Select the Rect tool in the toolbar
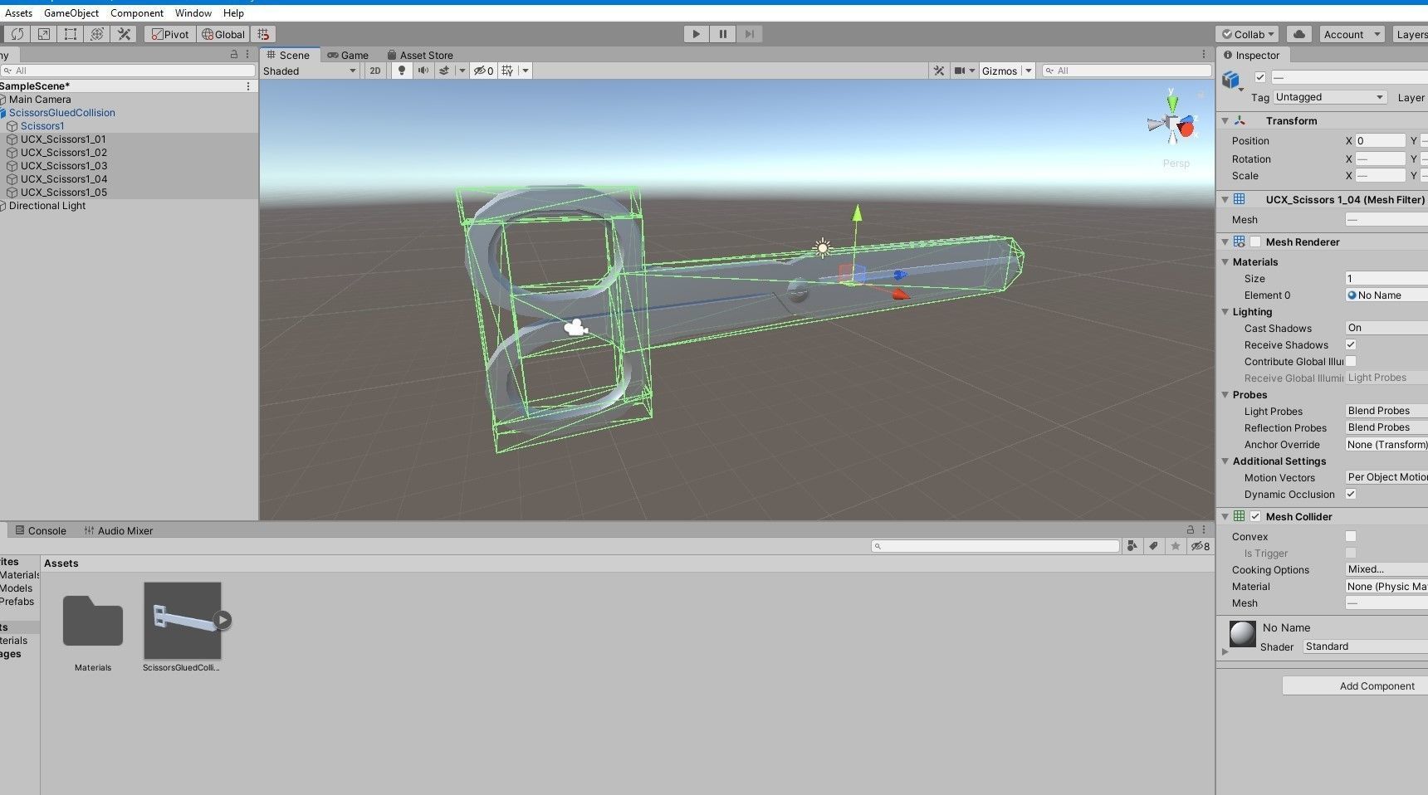The height and width of the screenshot is (795, 1428). (71, 34)
